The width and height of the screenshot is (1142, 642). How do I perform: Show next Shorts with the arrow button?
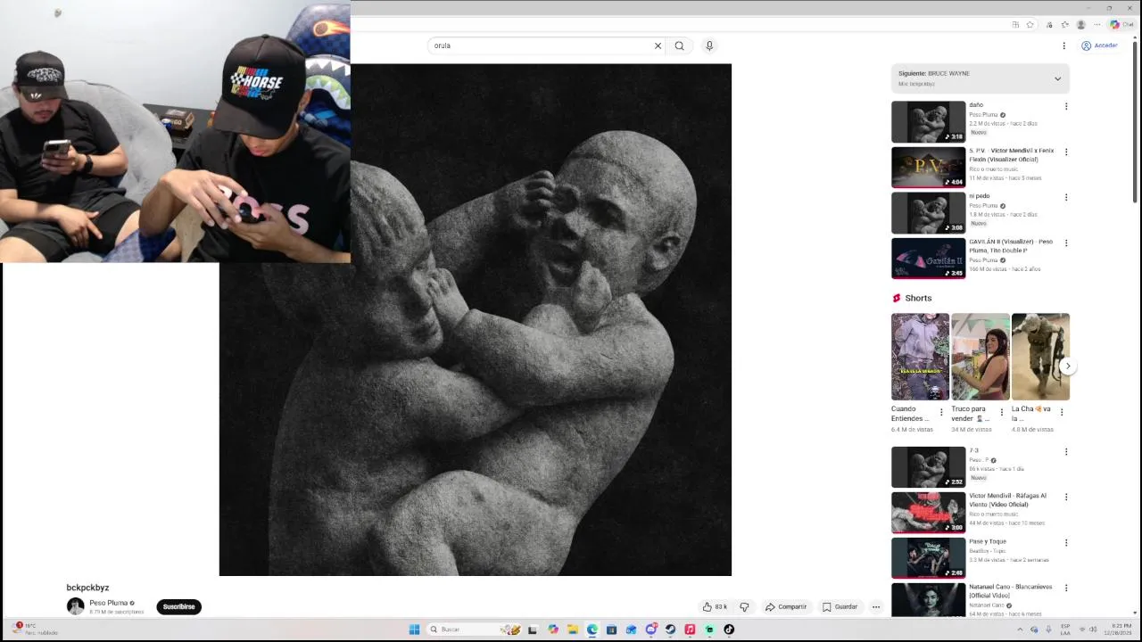coord(1067,366)
